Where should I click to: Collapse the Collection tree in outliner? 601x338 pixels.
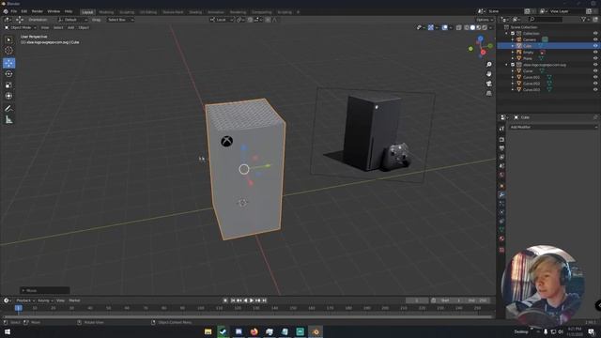(x=507, y=34)
